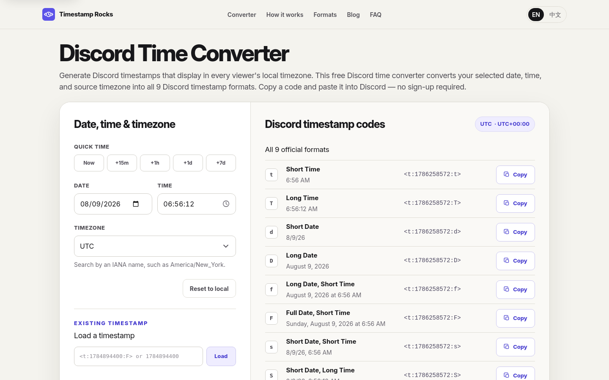Open the Formats nav item
The height and width of the screenshot is (380, 609).
pos(325,15)
